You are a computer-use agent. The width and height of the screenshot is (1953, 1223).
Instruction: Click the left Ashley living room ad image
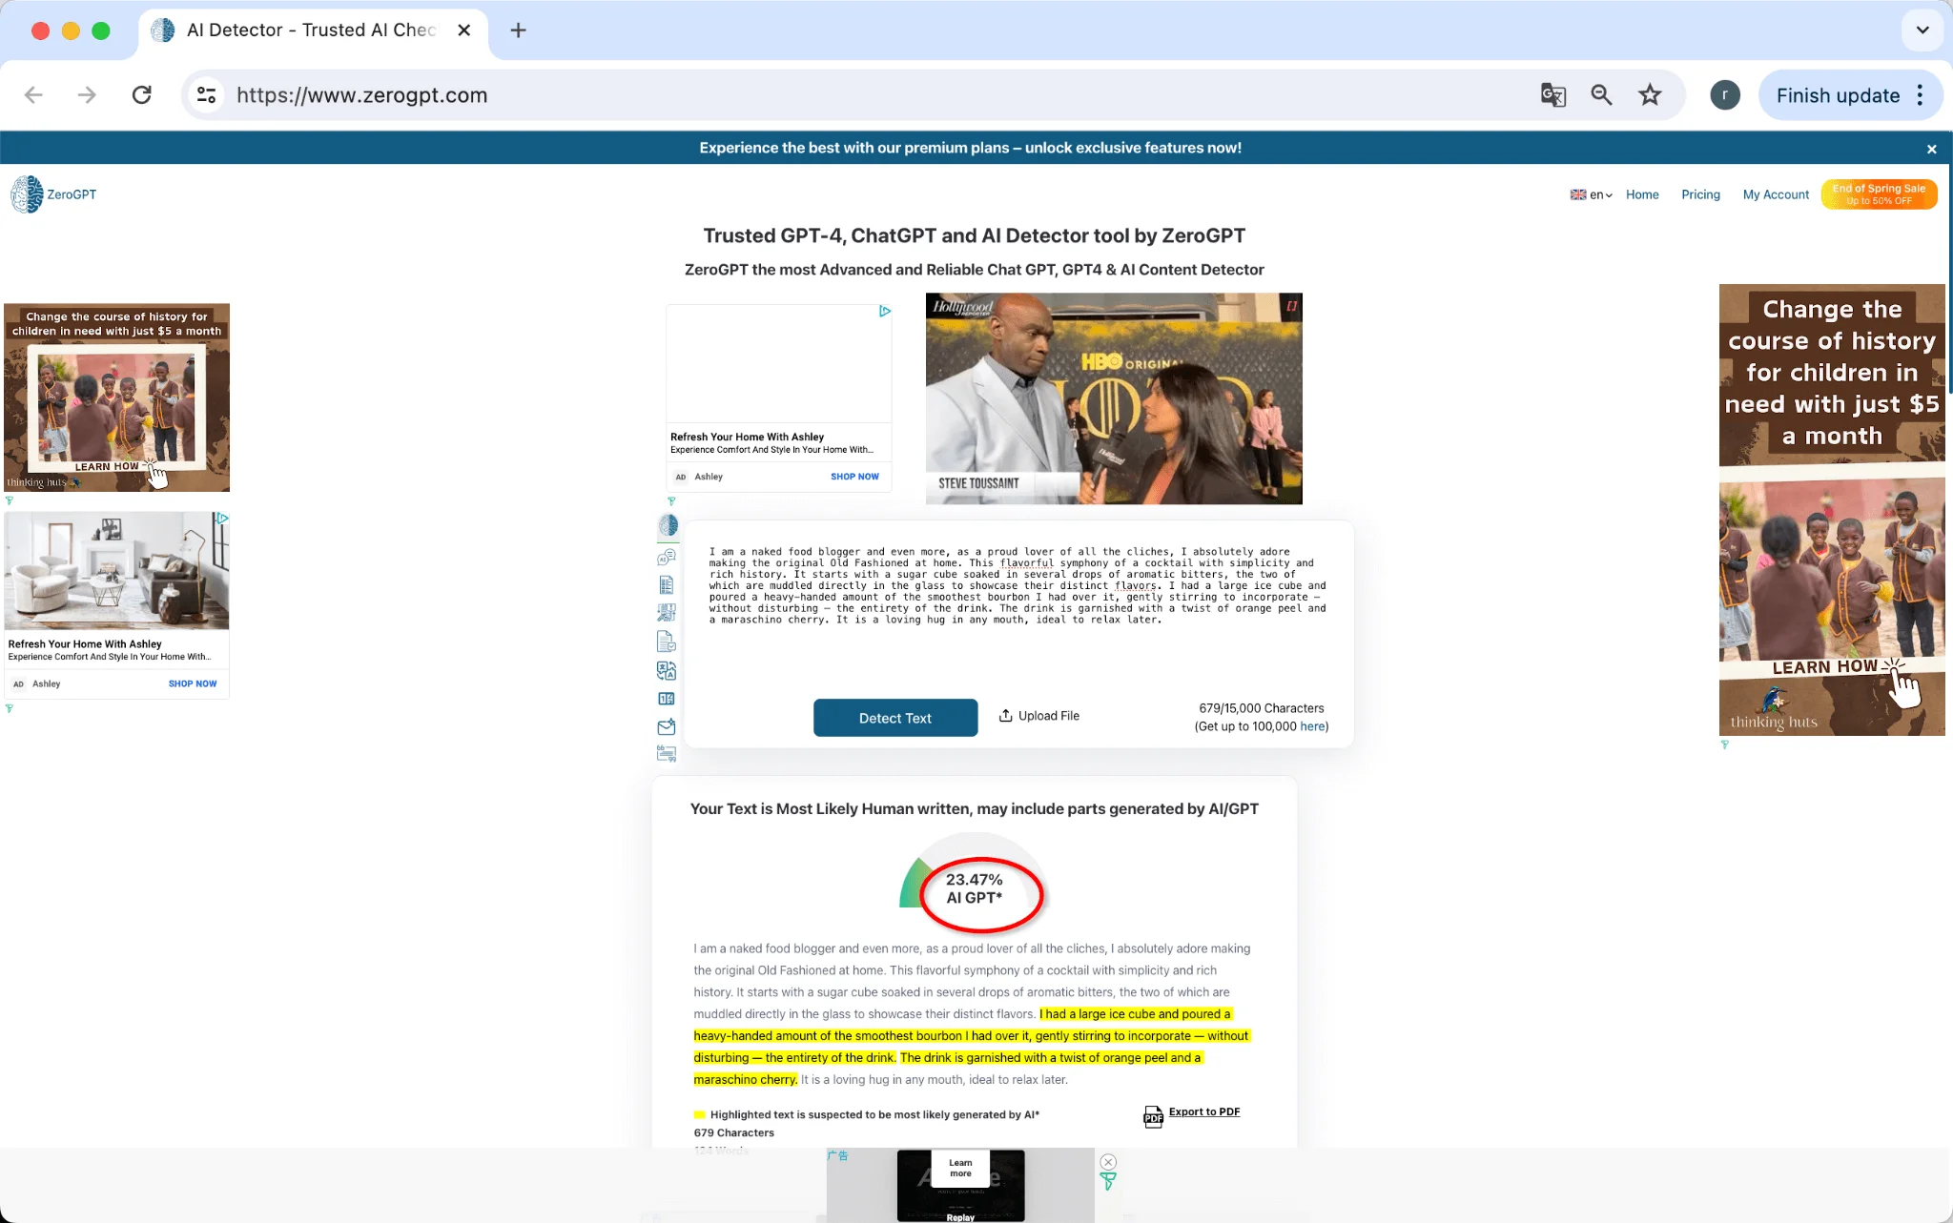116,570
